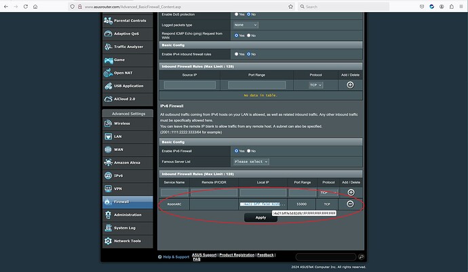The height and width of the screenshot is (272, 468).
Task: Click the Source IP input field
Action: pyautogui.click(x=190, y=85)
